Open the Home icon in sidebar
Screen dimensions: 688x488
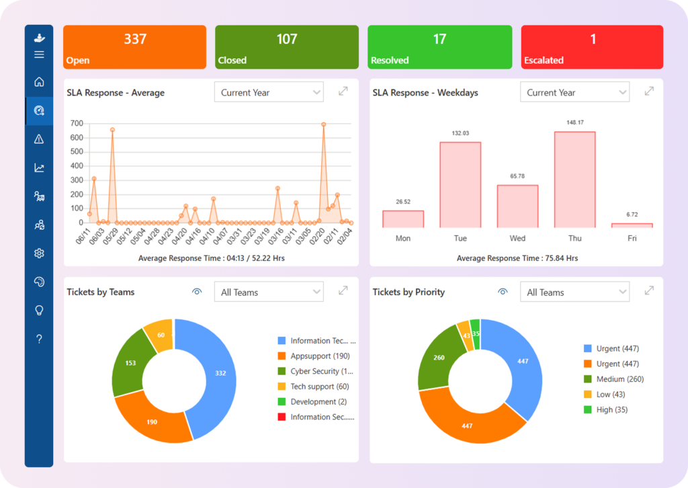(39, 81)
